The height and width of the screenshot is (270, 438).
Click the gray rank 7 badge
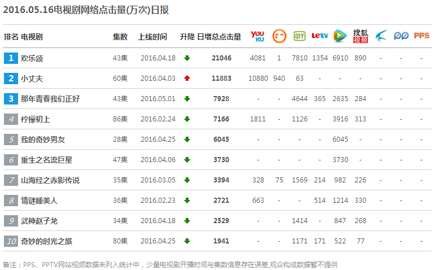[x=11, y=180]
